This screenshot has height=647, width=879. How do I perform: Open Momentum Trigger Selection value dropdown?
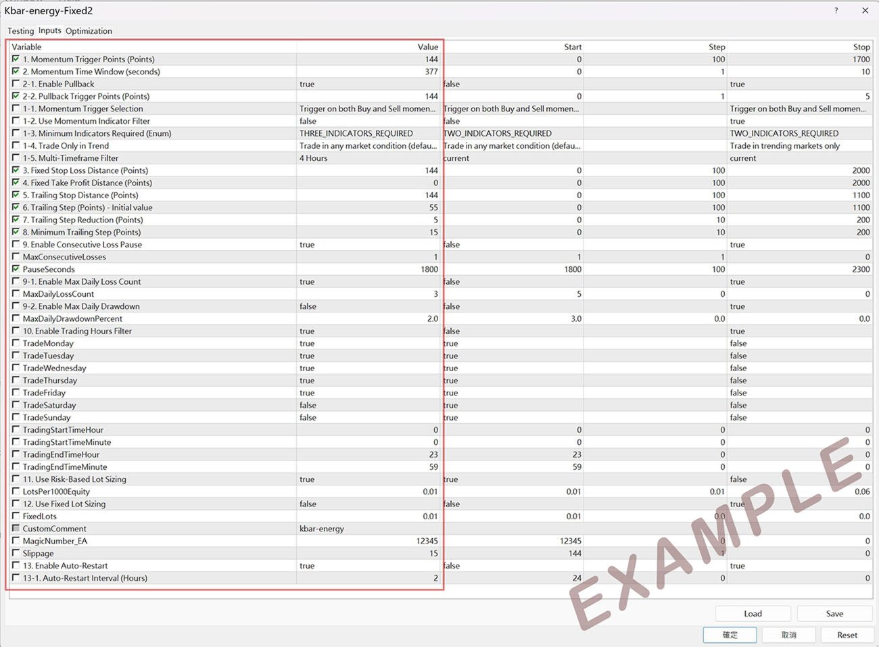(369, 109)
